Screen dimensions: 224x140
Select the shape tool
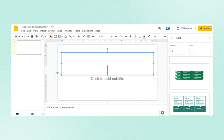(x=66, y=37)
